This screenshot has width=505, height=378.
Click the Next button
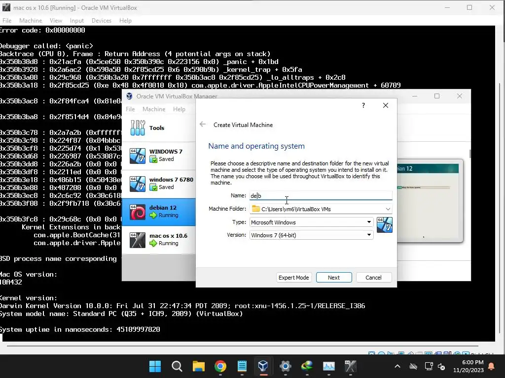coord(334,278)
